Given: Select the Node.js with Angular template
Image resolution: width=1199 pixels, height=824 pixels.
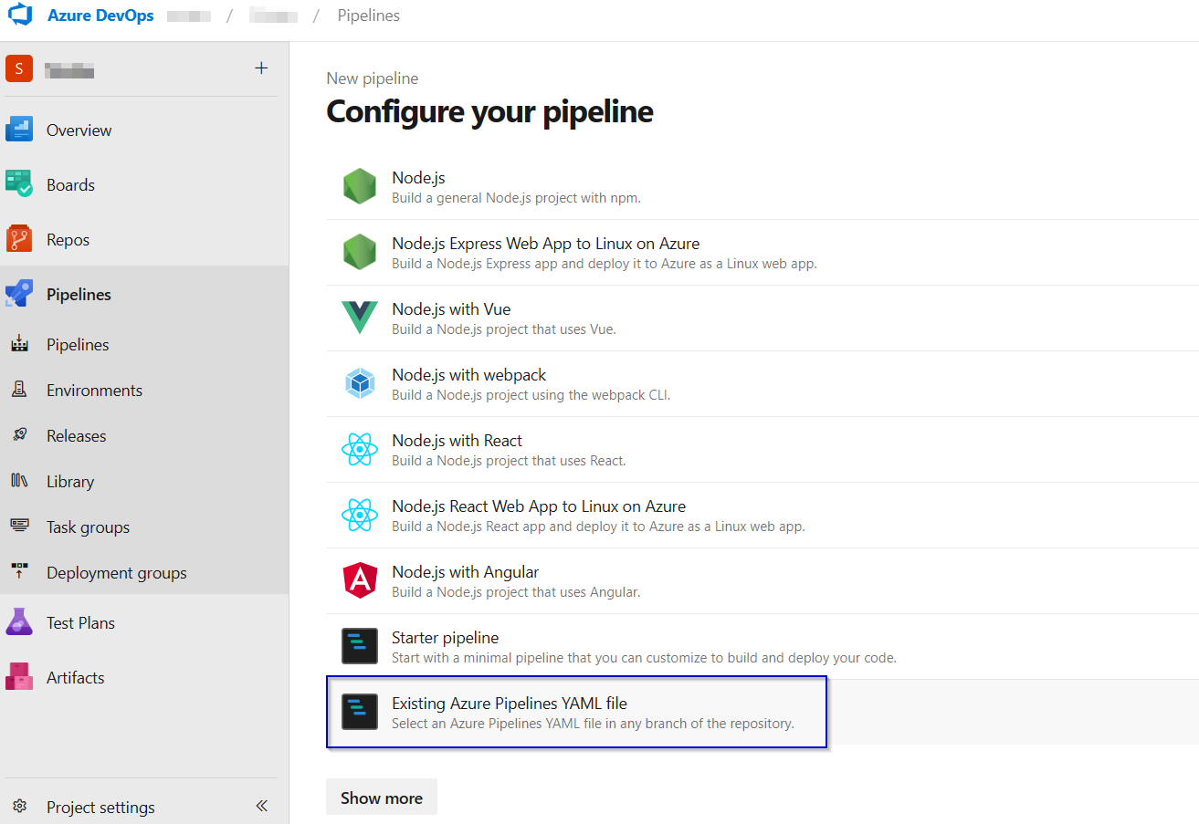Looking at the screenshot, I should 763,581.
